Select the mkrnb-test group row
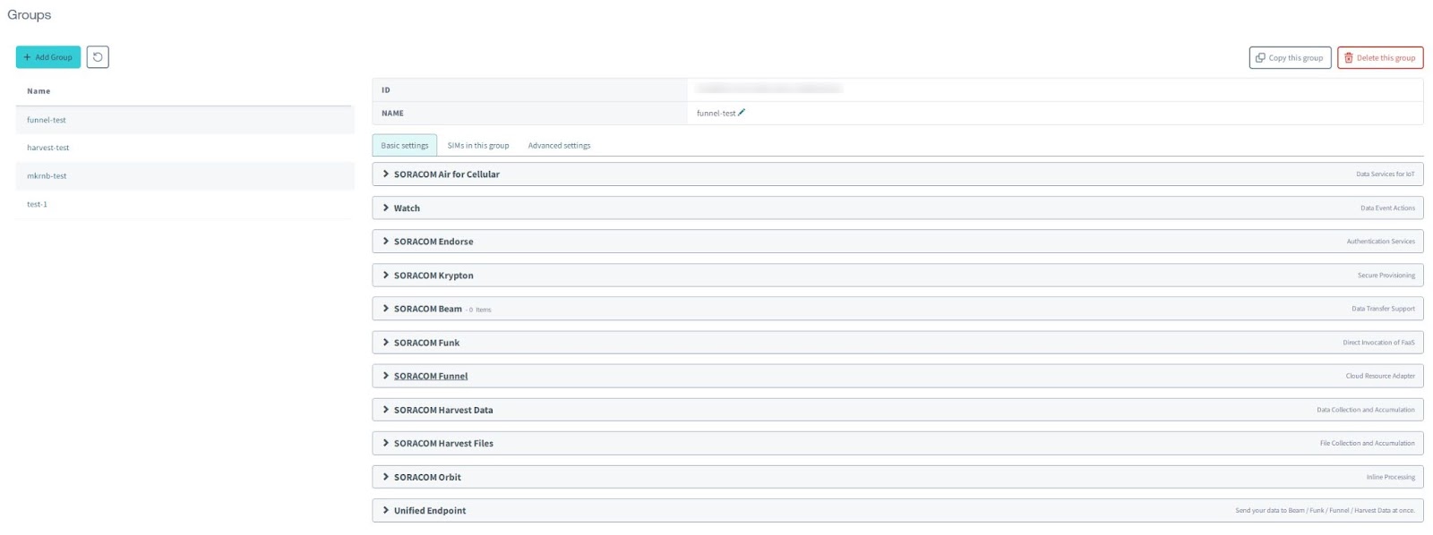Viewport: 1433px width, 535px height. tap(184, 176)
